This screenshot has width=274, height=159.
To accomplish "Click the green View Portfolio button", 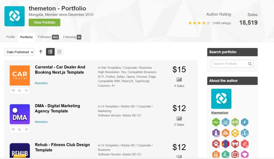I will (x=44, y=23).
